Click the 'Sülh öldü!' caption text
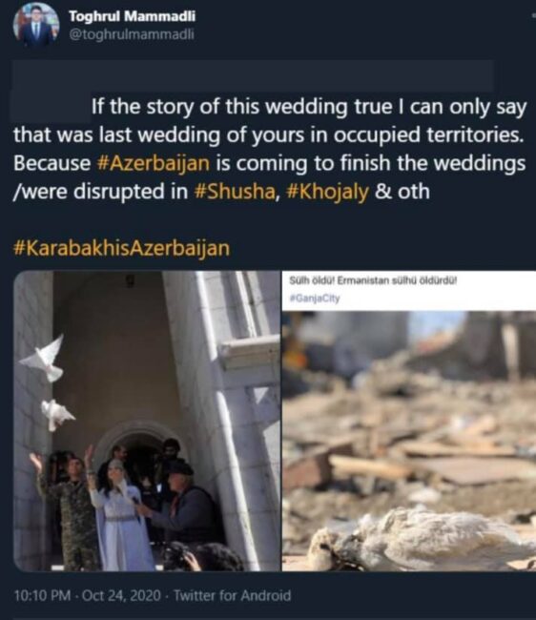The image size is (536, 620). [373, 281]
